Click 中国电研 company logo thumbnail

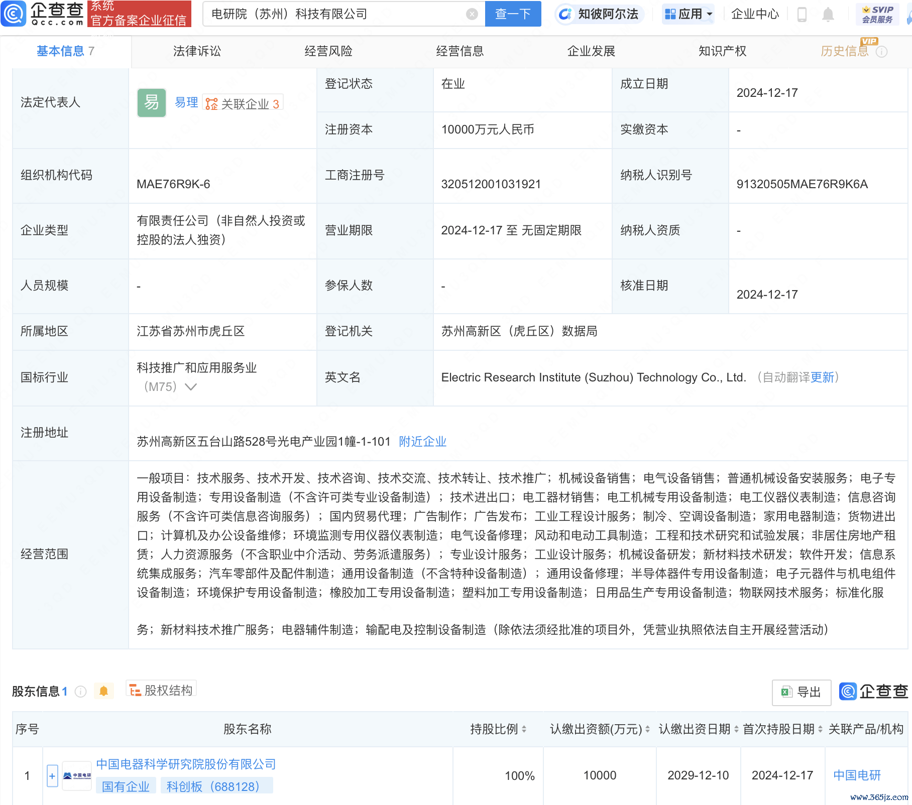pos(77,776)
